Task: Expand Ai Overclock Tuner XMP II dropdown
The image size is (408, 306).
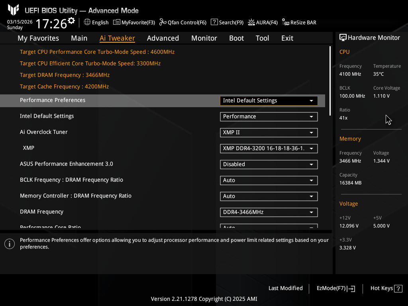Action: (269, 132)
